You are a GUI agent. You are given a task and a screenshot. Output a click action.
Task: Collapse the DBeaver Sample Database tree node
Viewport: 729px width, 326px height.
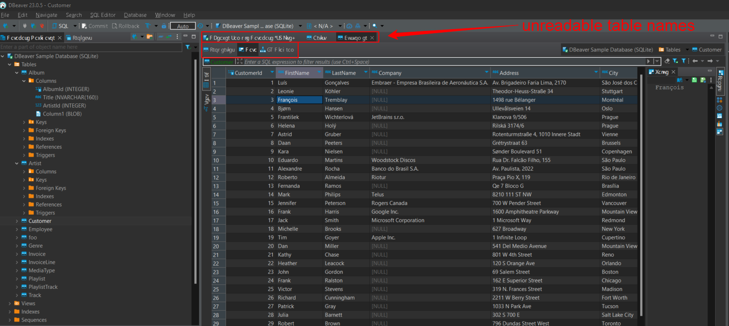point(3,56)
